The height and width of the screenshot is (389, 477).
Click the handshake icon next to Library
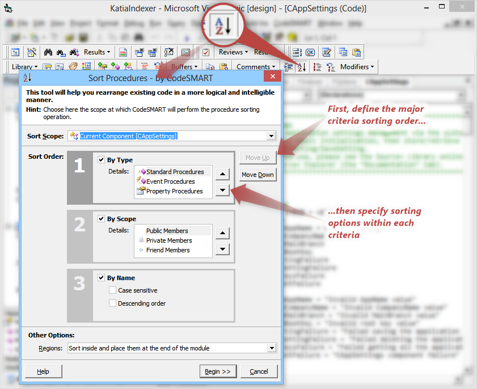pos(73,66)
